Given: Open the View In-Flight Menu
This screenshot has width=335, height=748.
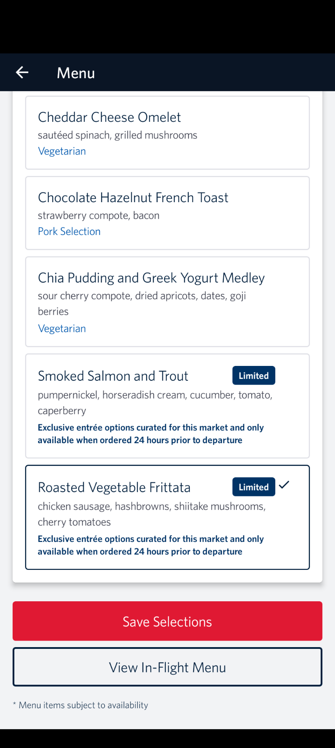Looking at the screenshot, I should tap(167, 667).
